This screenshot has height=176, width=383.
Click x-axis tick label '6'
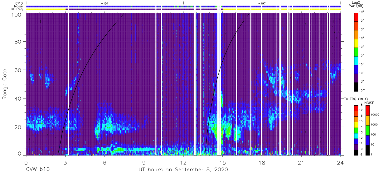[105, 163]
